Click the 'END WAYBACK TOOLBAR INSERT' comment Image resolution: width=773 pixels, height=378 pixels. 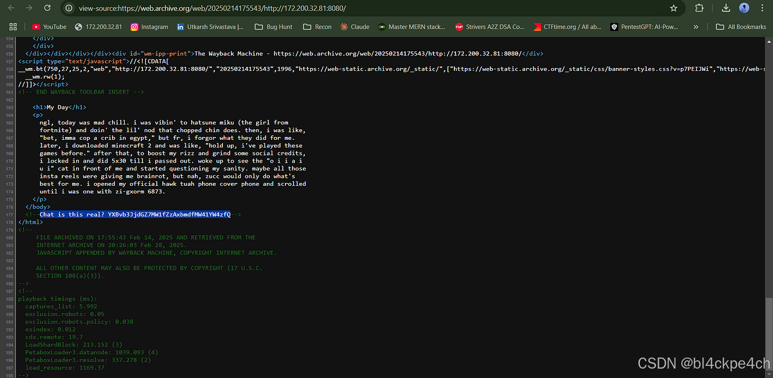[x=81, y=92]
